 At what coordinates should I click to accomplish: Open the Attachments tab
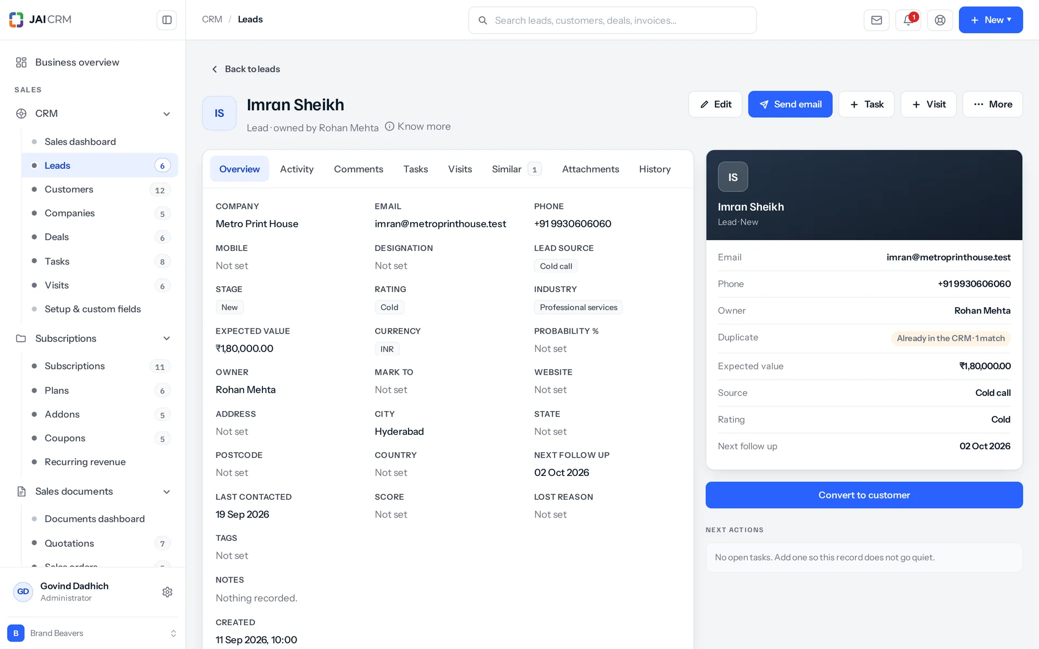tap(590, 169)
